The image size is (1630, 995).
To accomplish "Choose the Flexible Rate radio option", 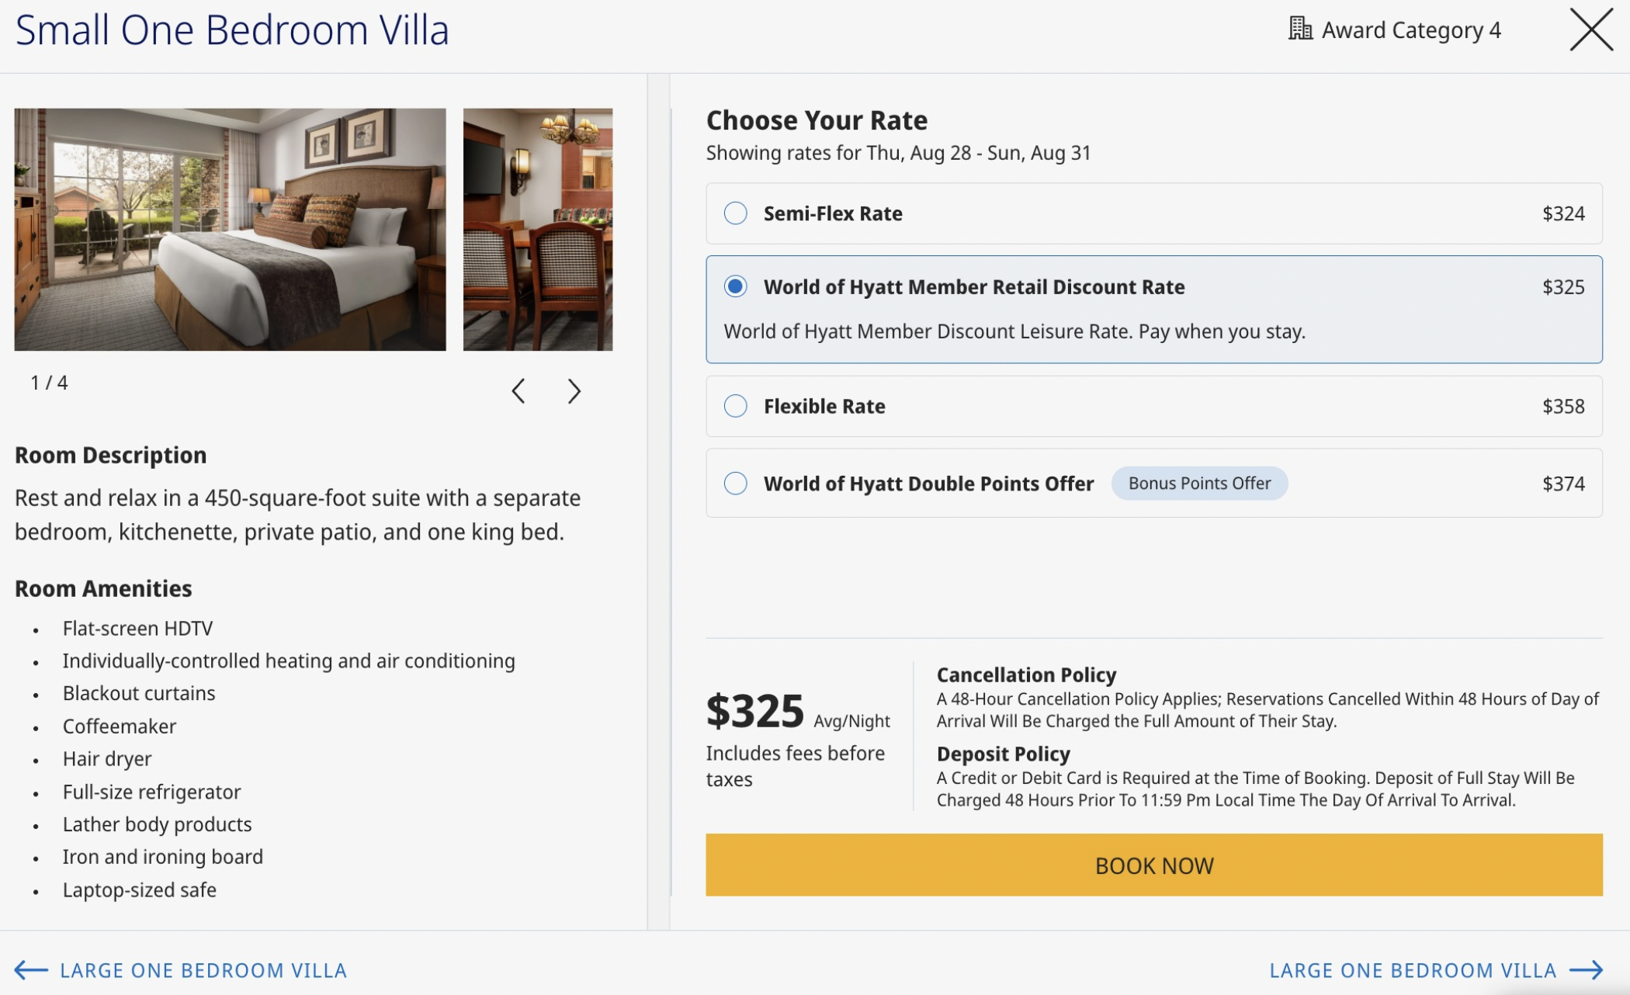I will click(x=735, y=406).
